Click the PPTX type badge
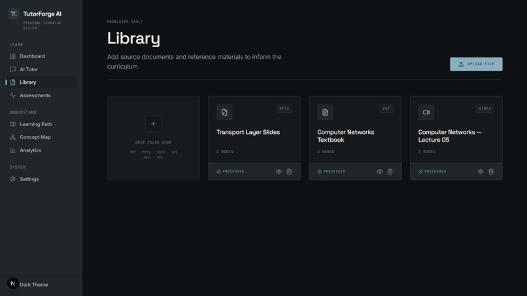This screenshot has height=296, width=527. click(284, 108)
